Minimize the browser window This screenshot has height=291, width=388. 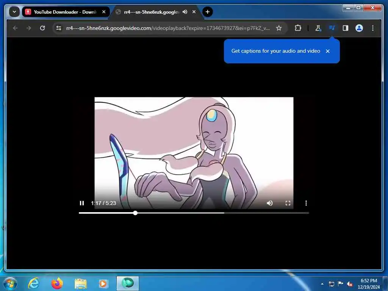pos(348,8)
